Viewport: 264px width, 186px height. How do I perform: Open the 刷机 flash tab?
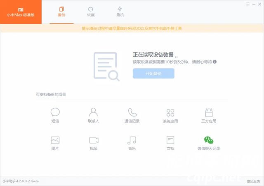click(120, 11)
